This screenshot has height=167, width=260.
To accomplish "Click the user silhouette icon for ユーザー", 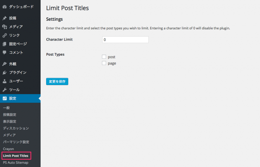I will coord(5,81).
